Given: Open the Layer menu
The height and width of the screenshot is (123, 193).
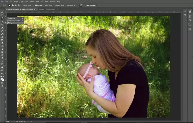Looking at the screenshot, I should [x=22, y=2].
